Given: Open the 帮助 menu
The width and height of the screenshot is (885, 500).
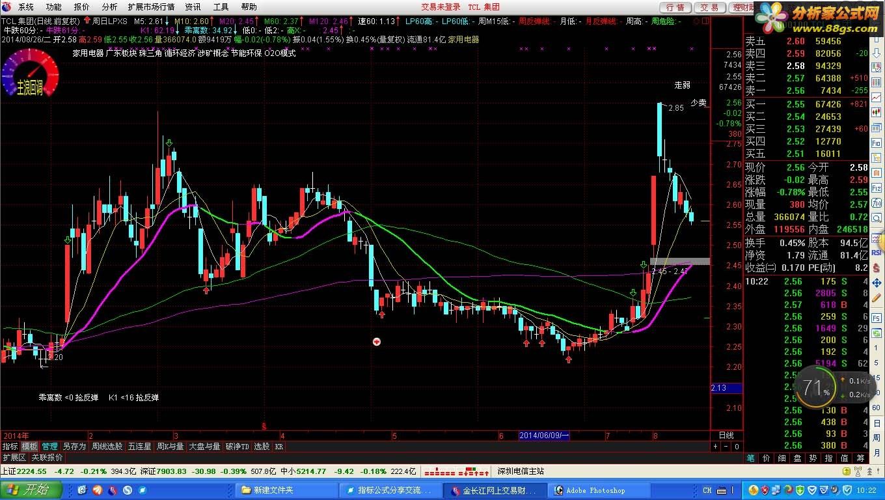Looking at the screenshot, I should coord(249,7).
